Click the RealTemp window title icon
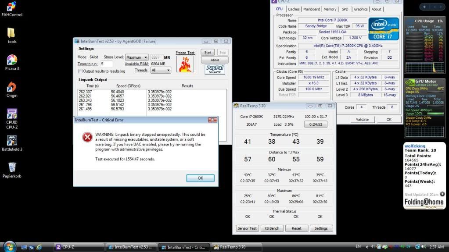The height and width of the screenshot is (252, 449). click(236, 106)
